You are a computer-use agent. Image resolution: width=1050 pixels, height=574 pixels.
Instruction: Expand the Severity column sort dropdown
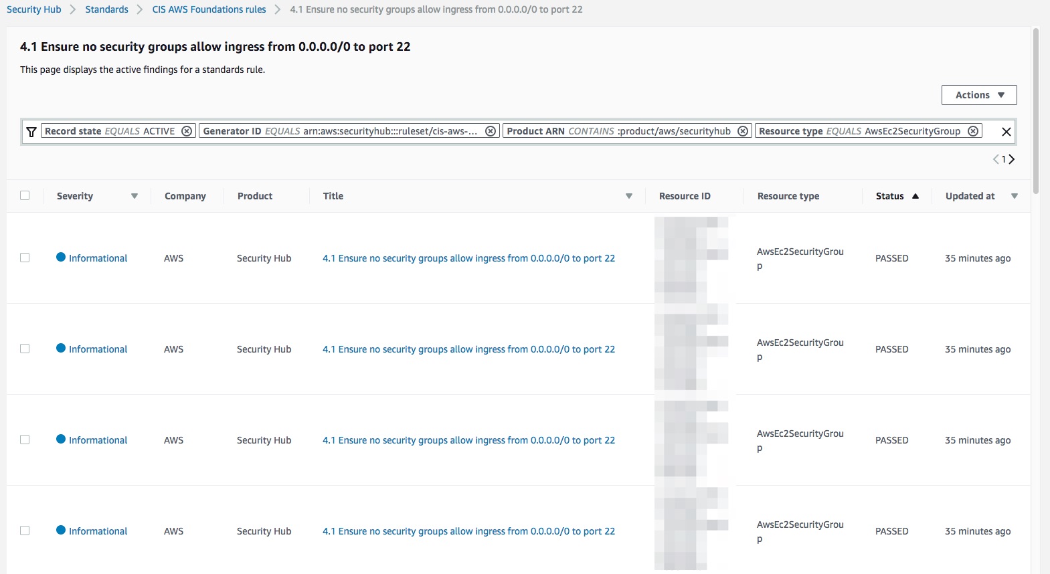(x=135, y=196)
